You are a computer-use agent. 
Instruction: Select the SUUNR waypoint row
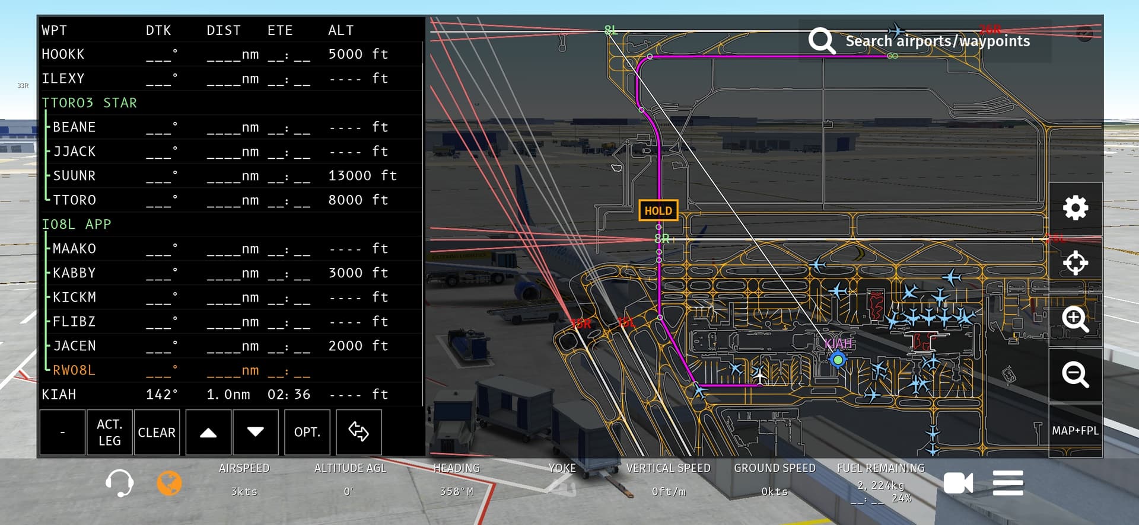pyautogui.click(x=231, y=176)
